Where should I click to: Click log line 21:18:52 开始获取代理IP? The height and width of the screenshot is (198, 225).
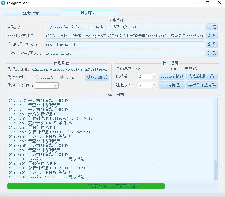tap(33, 127)
